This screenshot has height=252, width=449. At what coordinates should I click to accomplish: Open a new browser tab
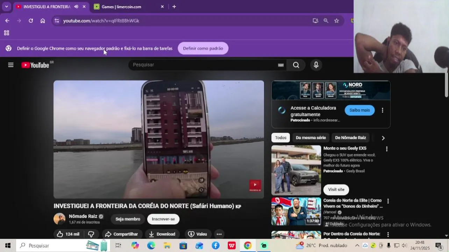click(174, 7)
